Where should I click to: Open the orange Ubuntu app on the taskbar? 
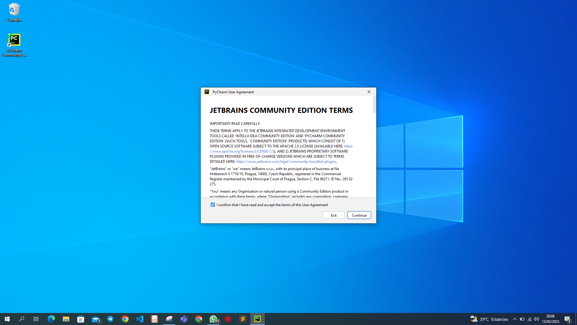coord(154,319)
